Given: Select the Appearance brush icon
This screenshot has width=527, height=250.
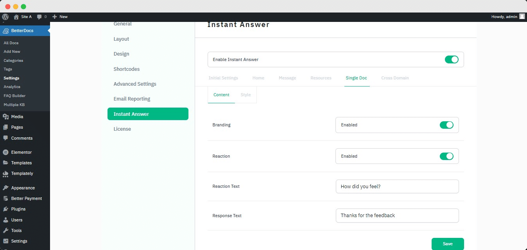Looking at the screenshot, I should pos(7,188).
